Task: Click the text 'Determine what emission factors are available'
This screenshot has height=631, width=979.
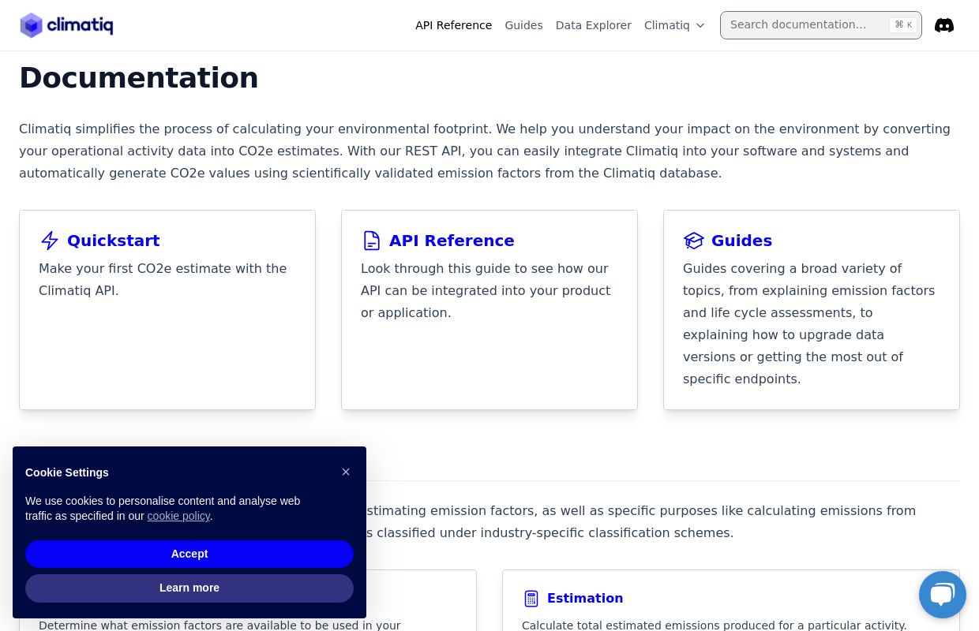Action: coord(219,625)
